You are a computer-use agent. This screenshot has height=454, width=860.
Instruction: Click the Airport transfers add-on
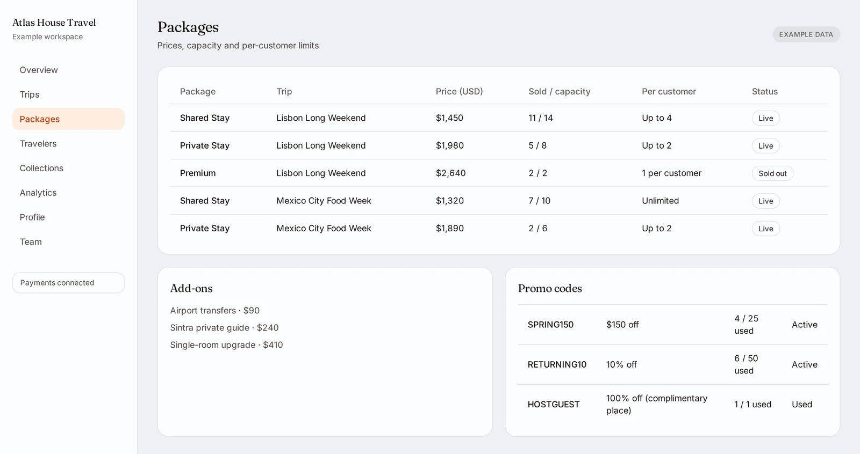(x=215, y=311)
